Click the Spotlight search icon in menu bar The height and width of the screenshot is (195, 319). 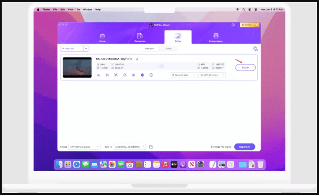click(244, 10)
